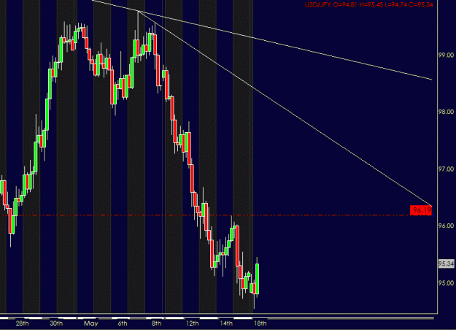Click the 8th date axis label

(156, 323)
